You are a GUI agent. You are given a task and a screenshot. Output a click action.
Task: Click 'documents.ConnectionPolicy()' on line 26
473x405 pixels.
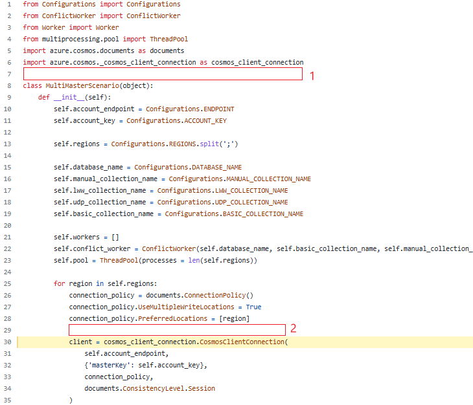coord(200,296)
